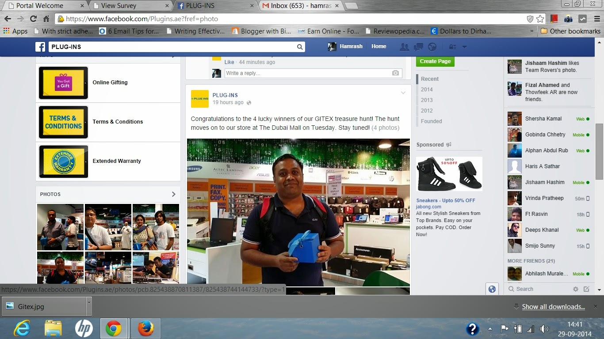Show more bookmarks chevron
Viewport: 604px width, 339px height.
531,31
